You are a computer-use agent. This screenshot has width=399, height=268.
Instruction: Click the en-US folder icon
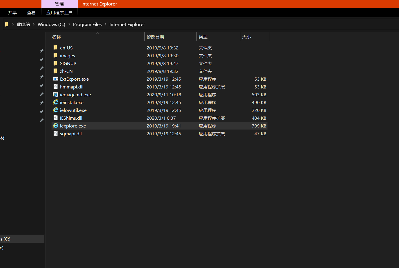[55, 48]
